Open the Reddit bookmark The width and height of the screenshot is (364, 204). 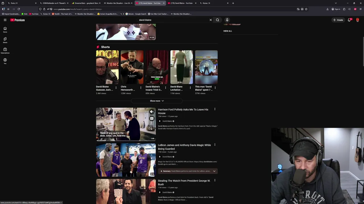62,14
